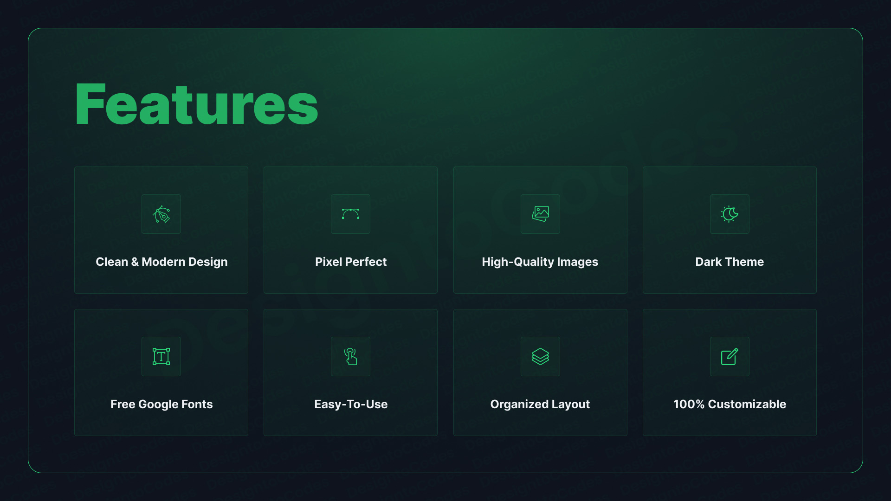Select the Easy-To-Use label
This screenshot has width=891, height=501.
tap(350, 404)
